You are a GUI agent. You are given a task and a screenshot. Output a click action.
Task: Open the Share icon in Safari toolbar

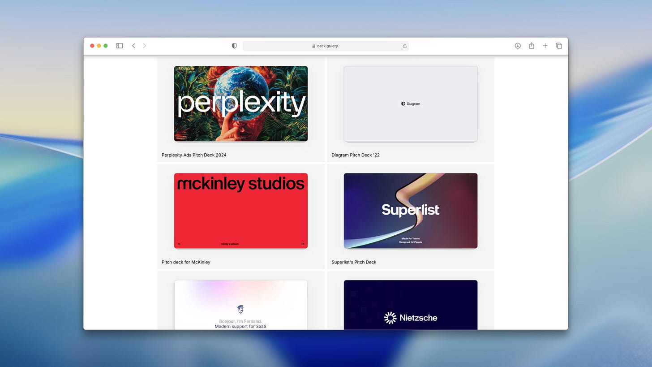[x=532, y=46]
